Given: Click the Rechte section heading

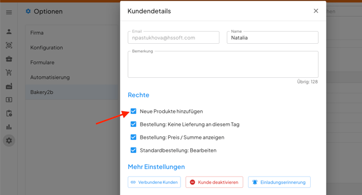Looking at the screenshot, I should coord(138,95).
